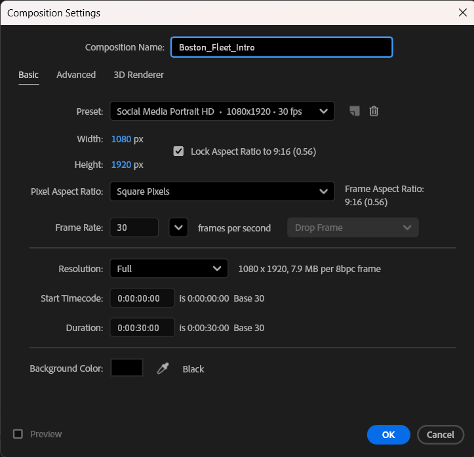Open the Preset dropdown
The width and height of the screenshot is (474, 457).
click(x=222, y=111)
